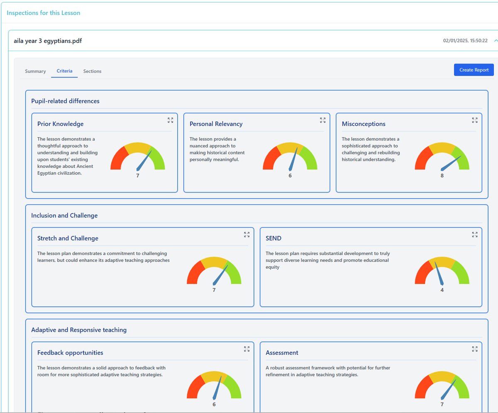Click the timestamp 02/01/2025, 15:50:22
Image resolution: width=498 pixels, height=413 pixels.
click(465, 41)
